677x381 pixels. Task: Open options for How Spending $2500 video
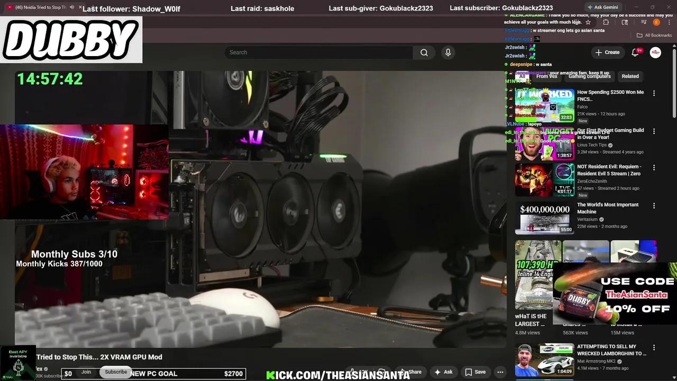[654, 93]
